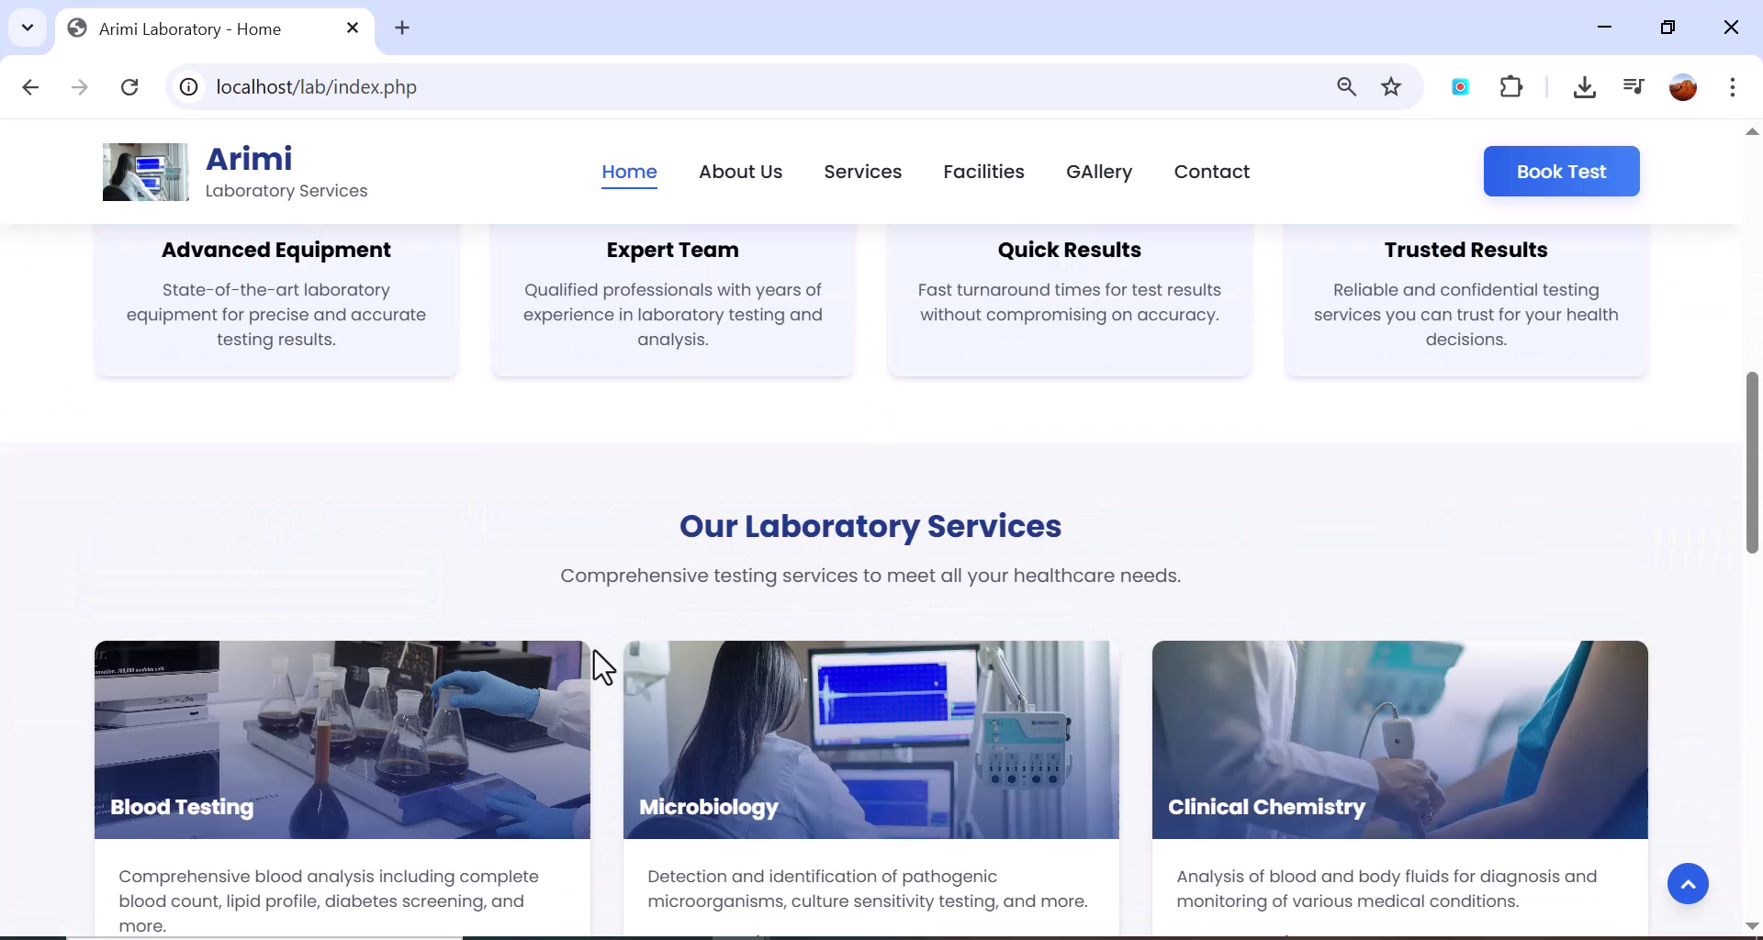Click the Comprehensive testing services subtitle
Viewport: 1763px width, 940px height.
(870, 576)
